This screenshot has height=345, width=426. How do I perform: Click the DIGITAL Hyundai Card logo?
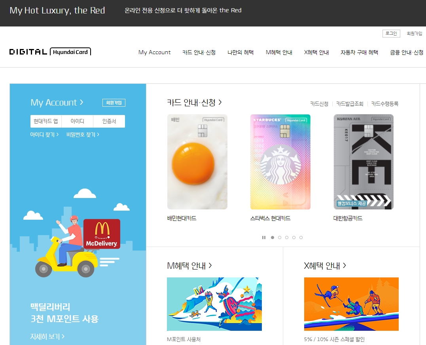(50, 52)
